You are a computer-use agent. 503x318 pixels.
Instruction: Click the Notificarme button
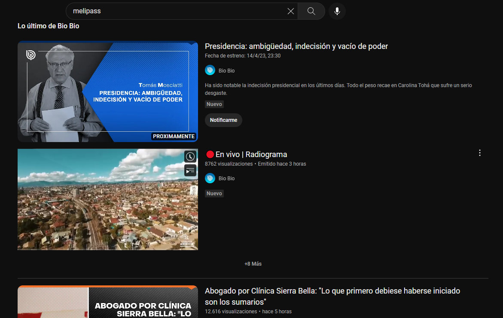pos(224,120)
